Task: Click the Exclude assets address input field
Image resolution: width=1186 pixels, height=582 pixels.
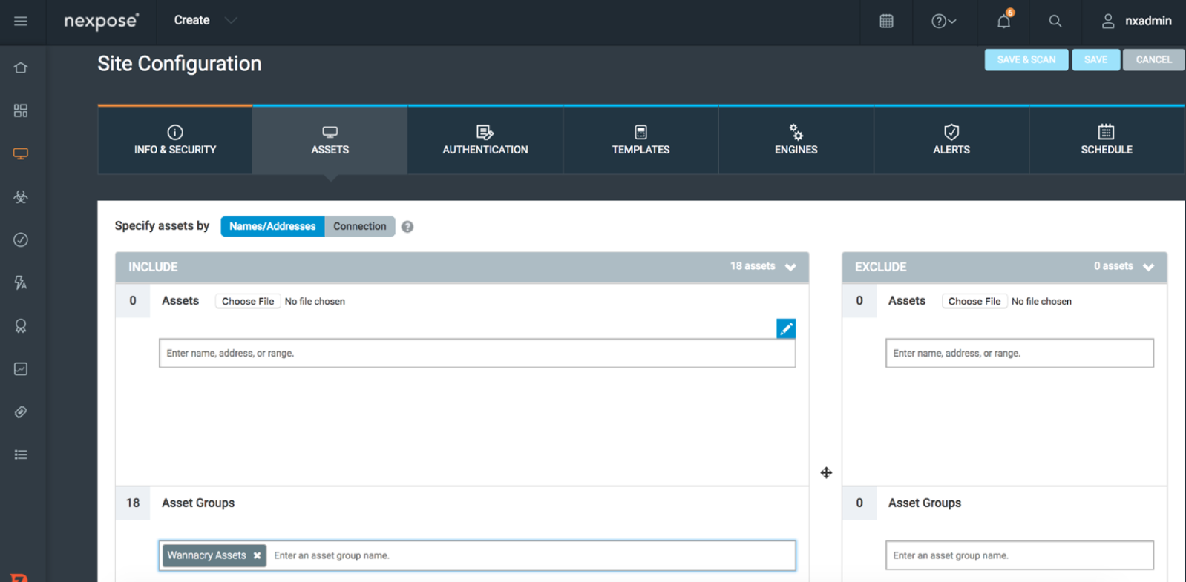Action: [1019, 353]
